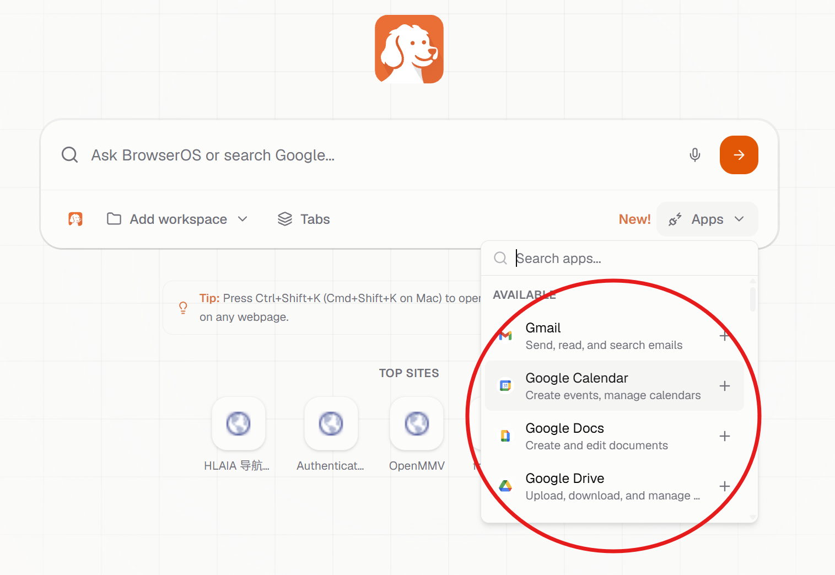Viewport: 835px width, 575px height.
Task: Click the New! label beside Apps
Action: tap(634, 219)
